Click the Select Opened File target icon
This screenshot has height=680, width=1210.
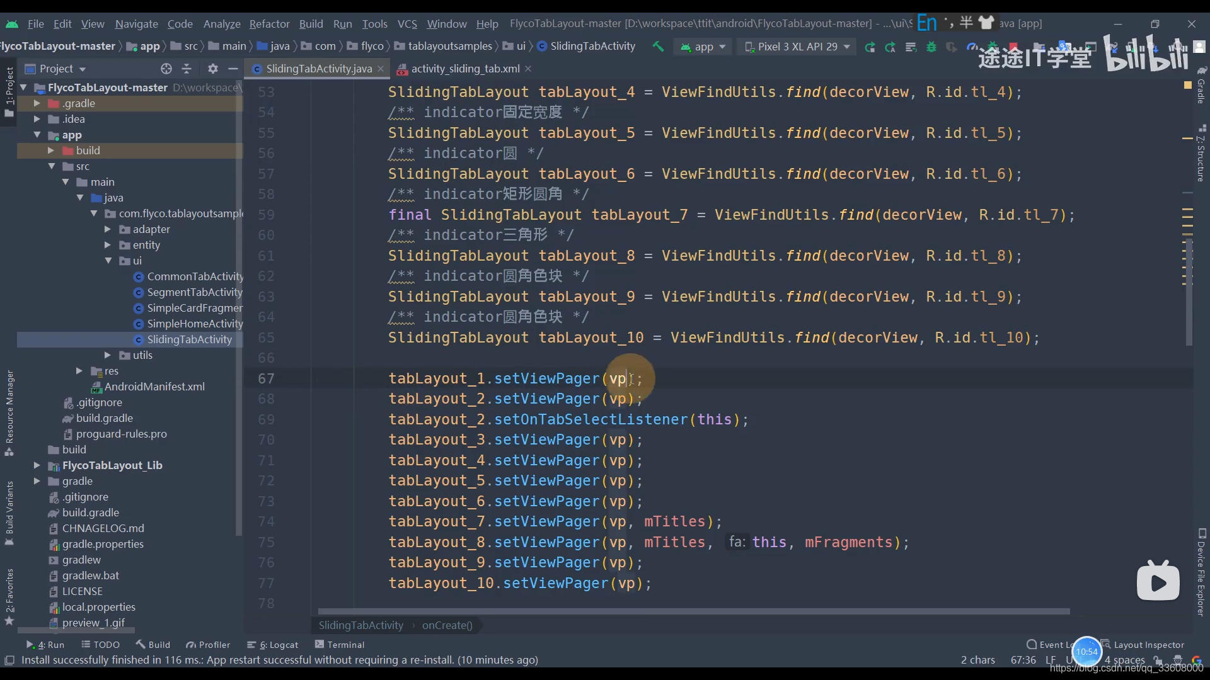pyautogui.click(x=166, y=69)
